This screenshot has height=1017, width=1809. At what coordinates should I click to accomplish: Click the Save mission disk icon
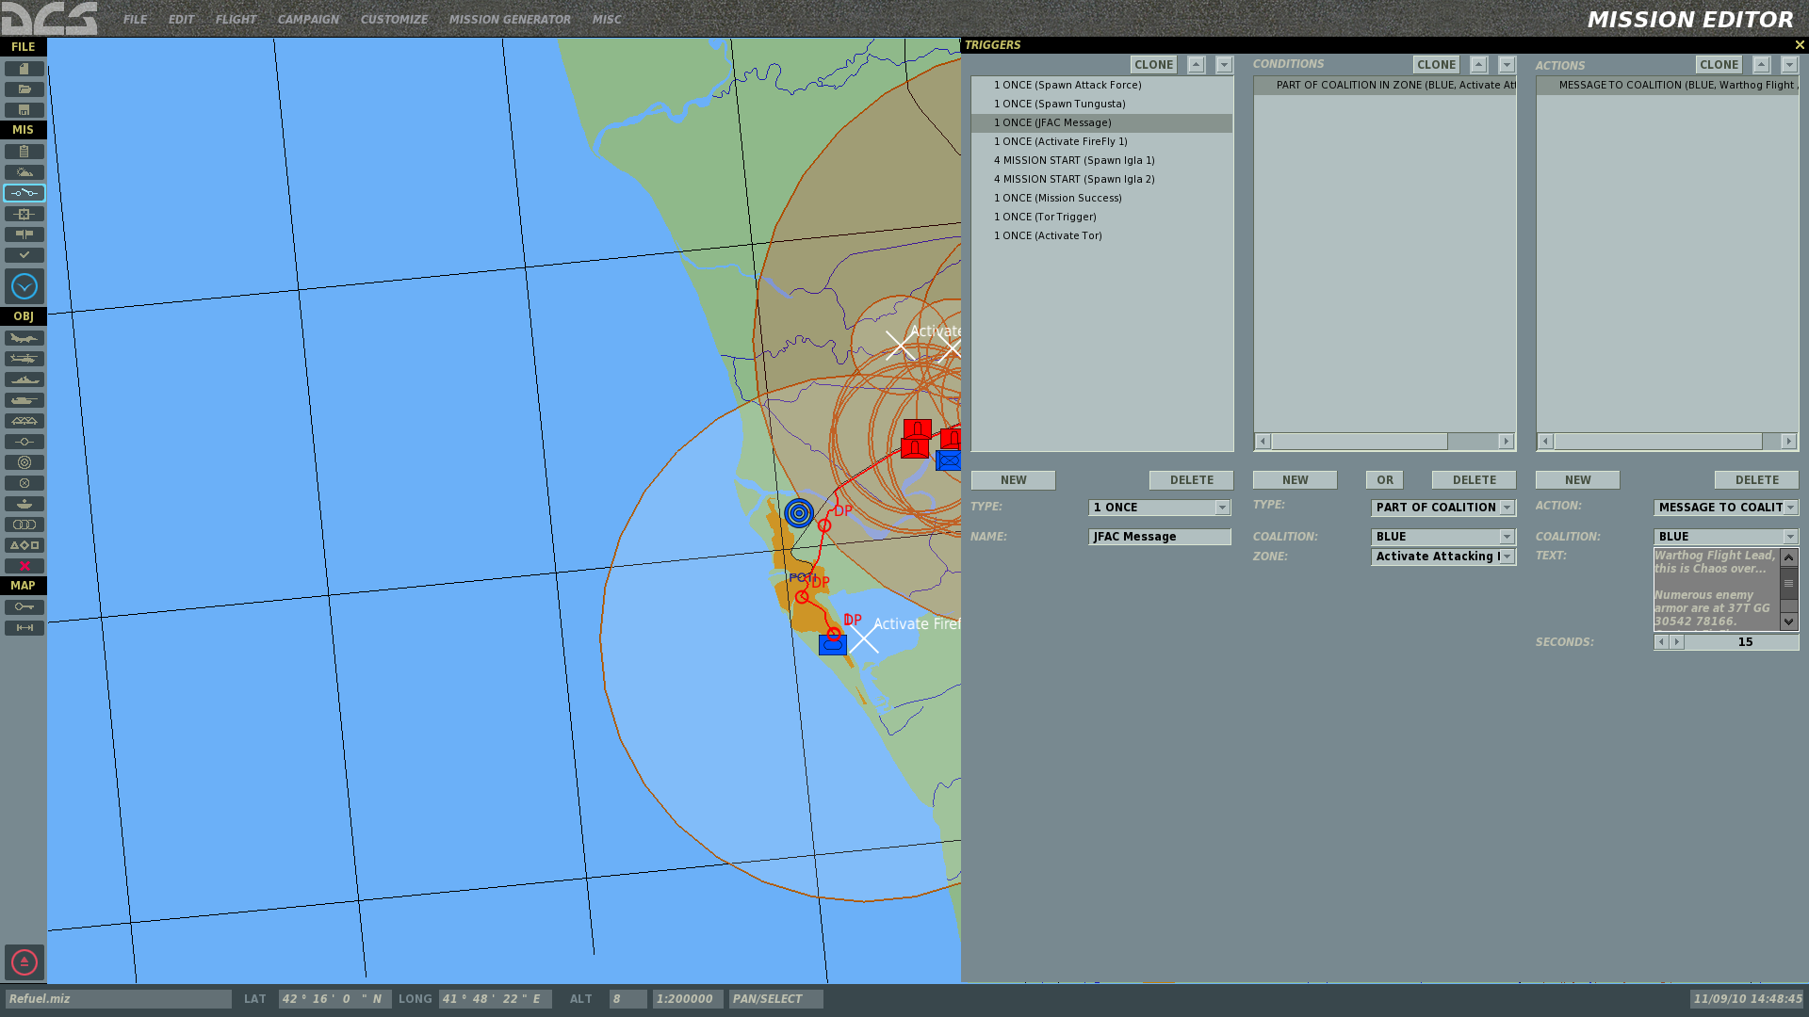click(24, 110)
